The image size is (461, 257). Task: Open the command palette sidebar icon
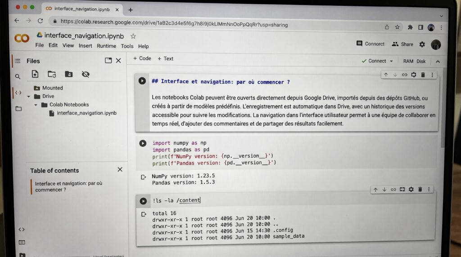tap(22, 242)
